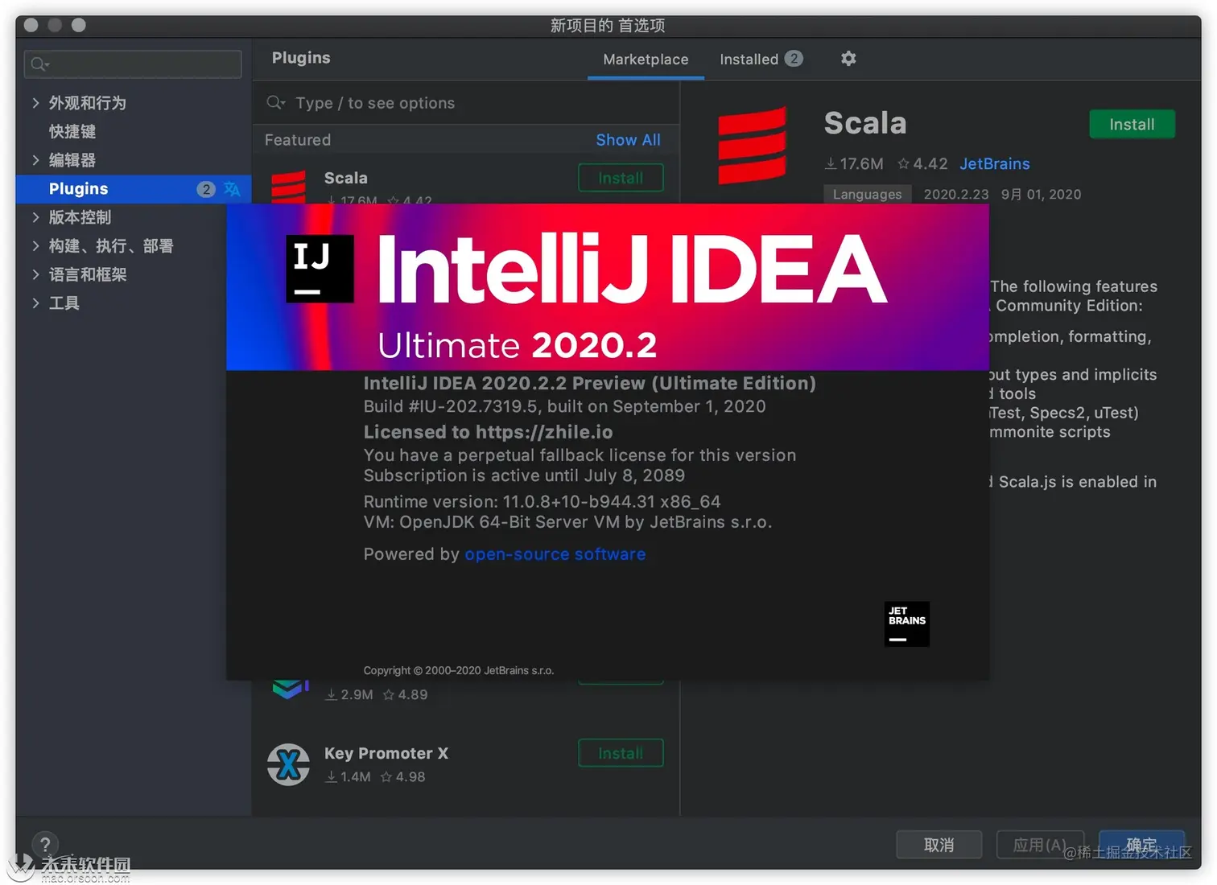The image size is (1217, 885).
Task: Click the magnifier icon in plugin search
Action: [276, 102]
